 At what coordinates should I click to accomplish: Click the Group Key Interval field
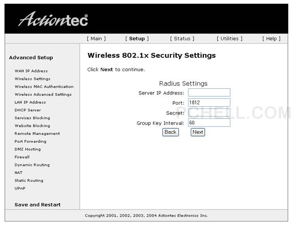[x=209, y=123]
